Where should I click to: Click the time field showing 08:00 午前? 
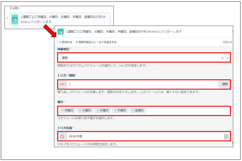(145, 136)
